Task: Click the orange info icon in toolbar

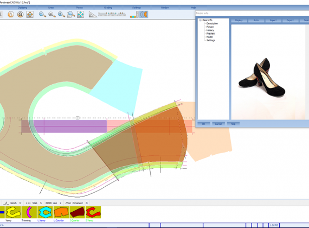Action: (11, 15)
